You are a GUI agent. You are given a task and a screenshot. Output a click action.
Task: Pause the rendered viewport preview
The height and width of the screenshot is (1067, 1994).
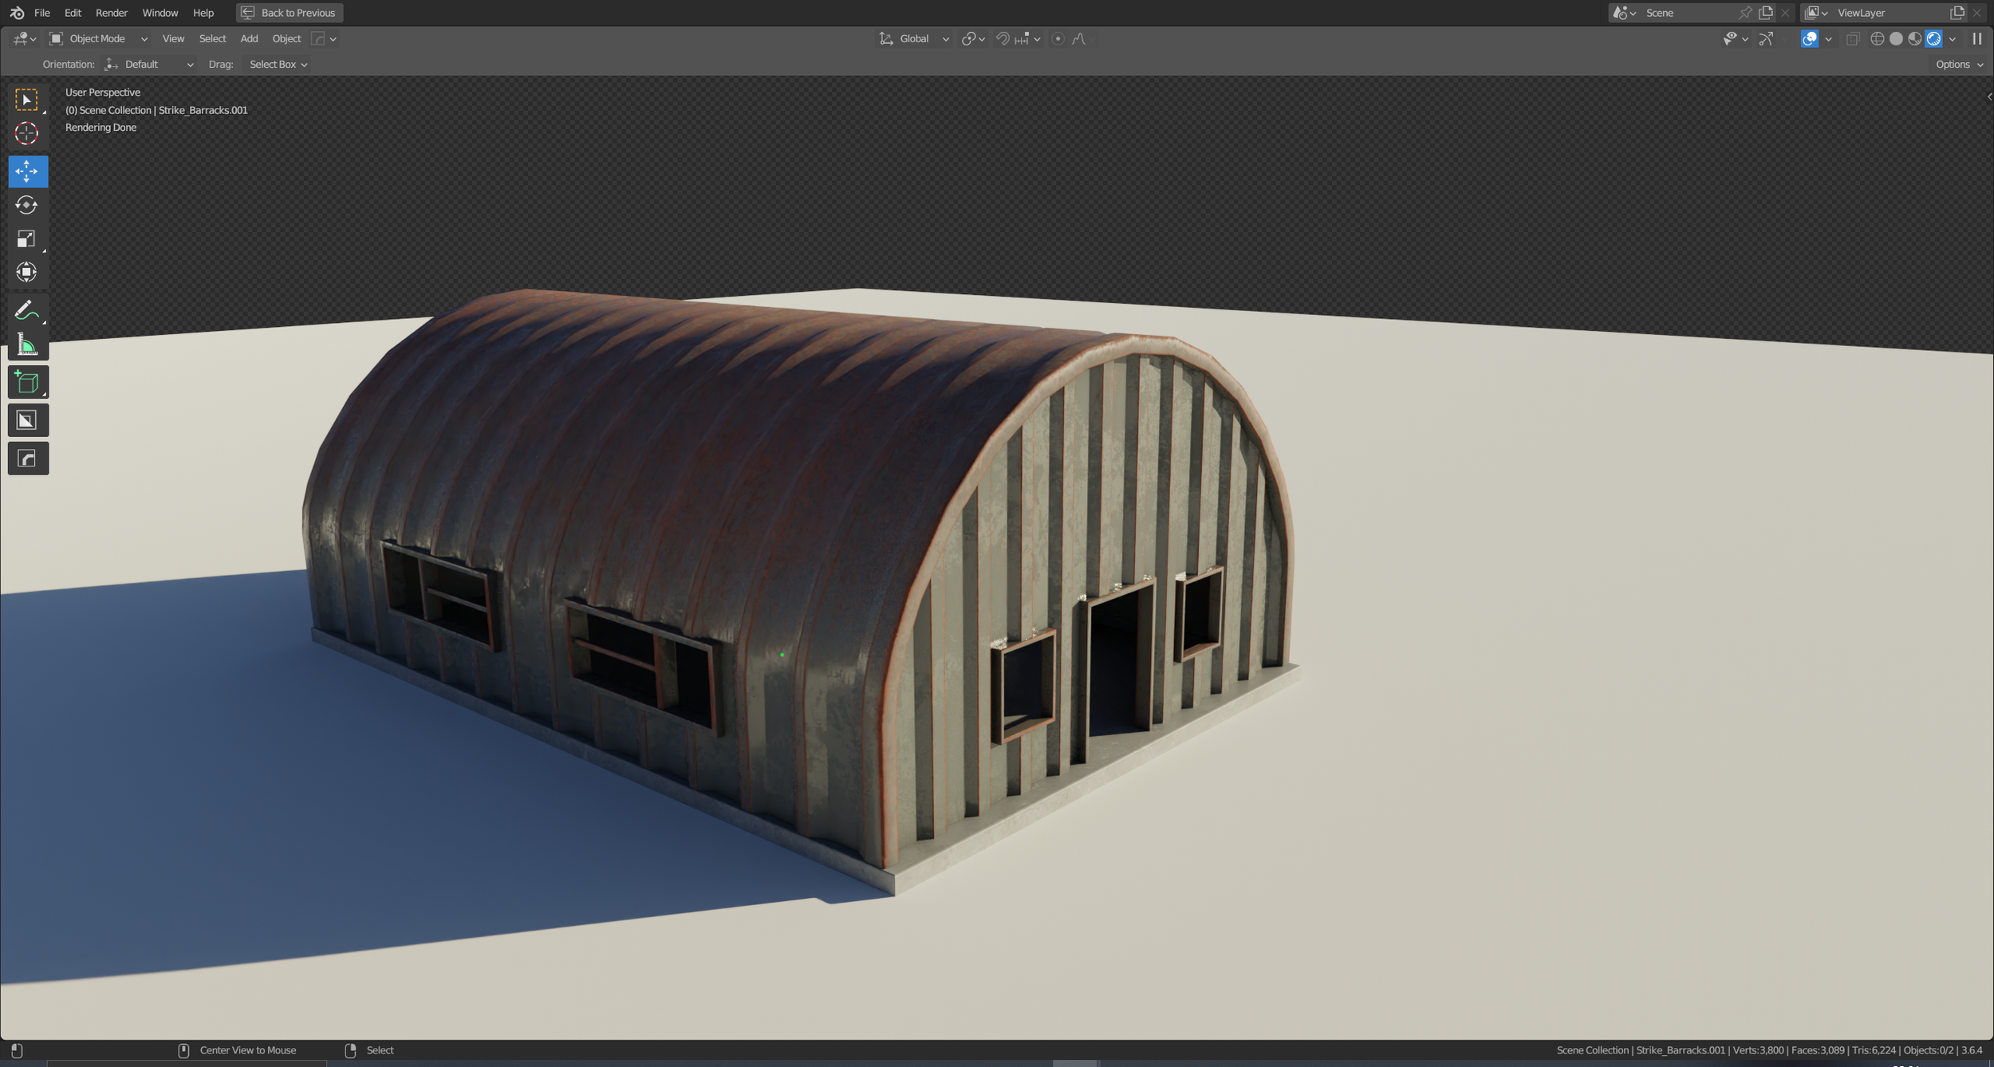(x=1976, y=38)
